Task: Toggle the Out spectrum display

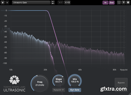Action: pyautogui.click(x=112, y=3)
